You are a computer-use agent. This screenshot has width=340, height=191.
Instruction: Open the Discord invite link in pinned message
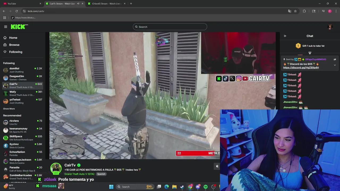[301, 68]
